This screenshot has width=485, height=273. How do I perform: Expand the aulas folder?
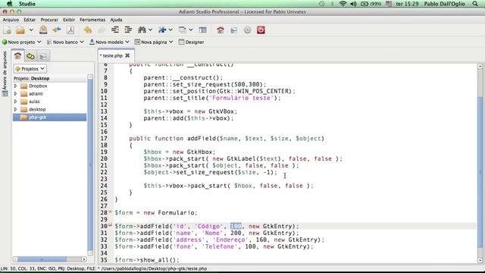coord(15,101)
